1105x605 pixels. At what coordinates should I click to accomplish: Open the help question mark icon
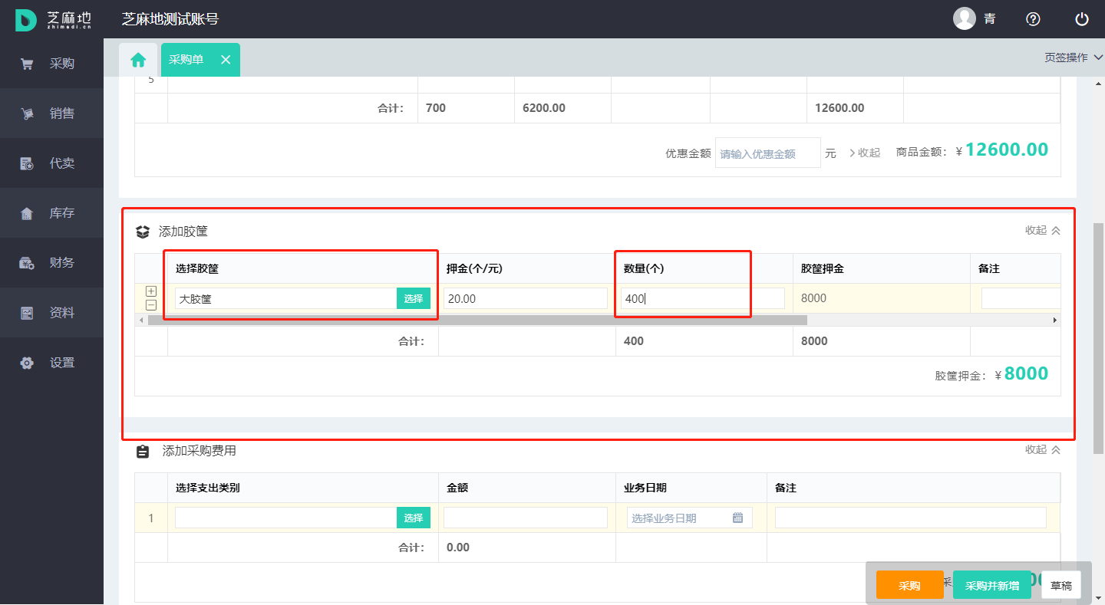[1033, 19]
